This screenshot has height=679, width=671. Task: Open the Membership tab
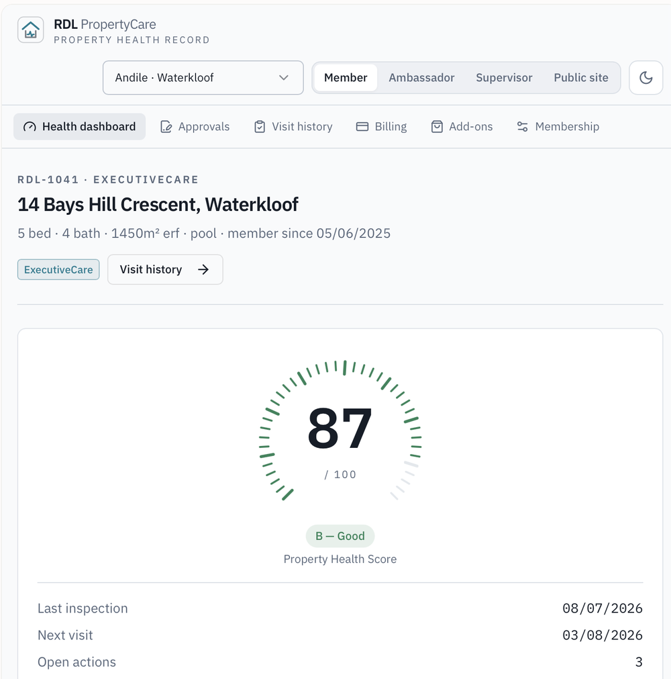pyautogui.click(x=558, y=126)
